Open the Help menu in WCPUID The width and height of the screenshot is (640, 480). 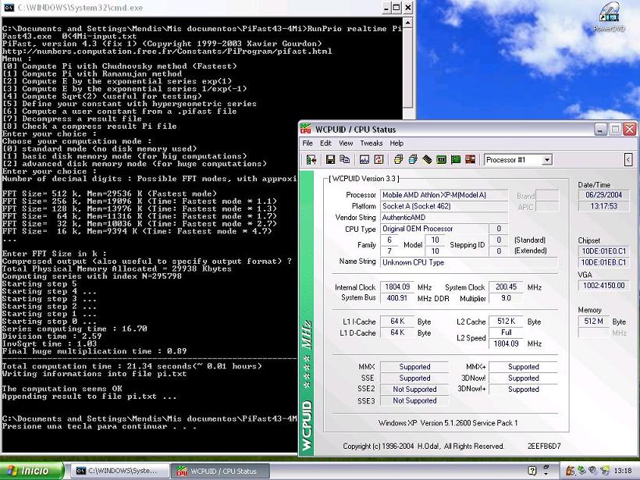(x=396, y=144)
